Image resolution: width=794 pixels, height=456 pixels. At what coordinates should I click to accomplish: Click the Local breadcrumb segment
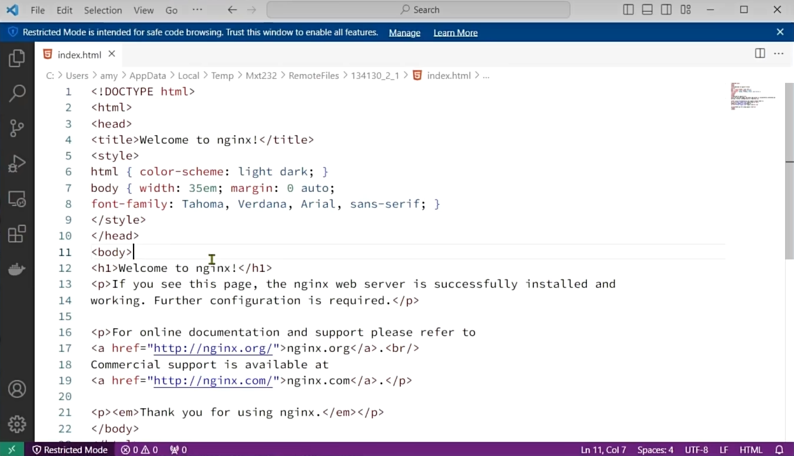tap(188, 75)
